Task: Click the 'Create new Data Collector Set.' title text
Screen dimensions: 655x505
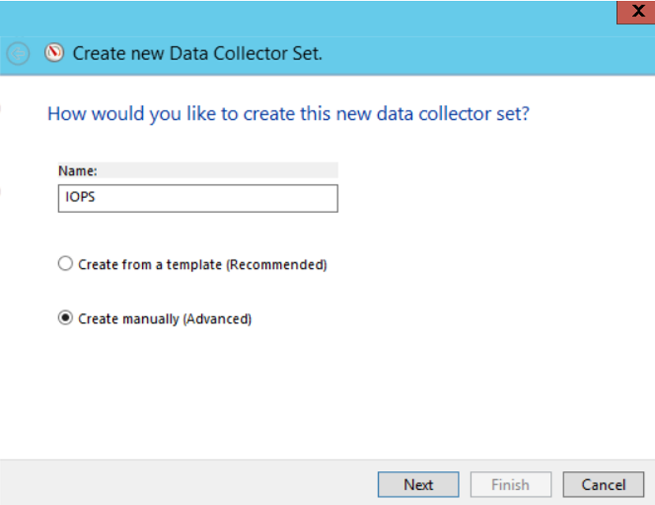Action: click(197, 54)
